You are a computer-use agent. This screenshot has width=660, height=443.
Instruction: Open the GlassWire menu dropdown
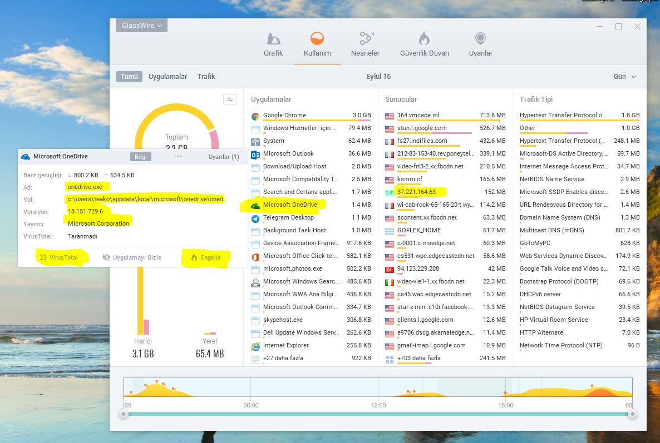[x=142, y=25]
